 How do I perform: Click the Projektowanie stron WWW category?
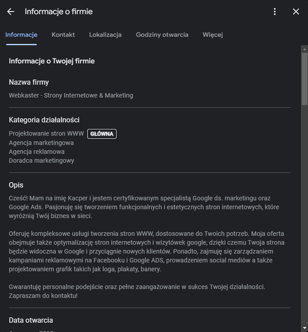[x=46, y=133]
